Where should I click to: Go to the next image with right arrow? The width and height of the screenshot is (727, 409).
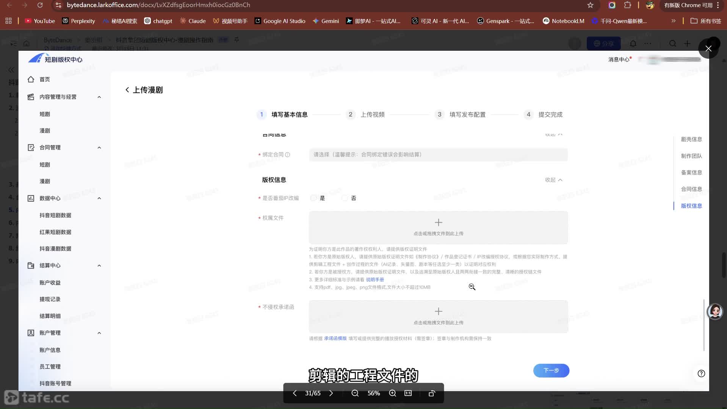pos(331,393)
